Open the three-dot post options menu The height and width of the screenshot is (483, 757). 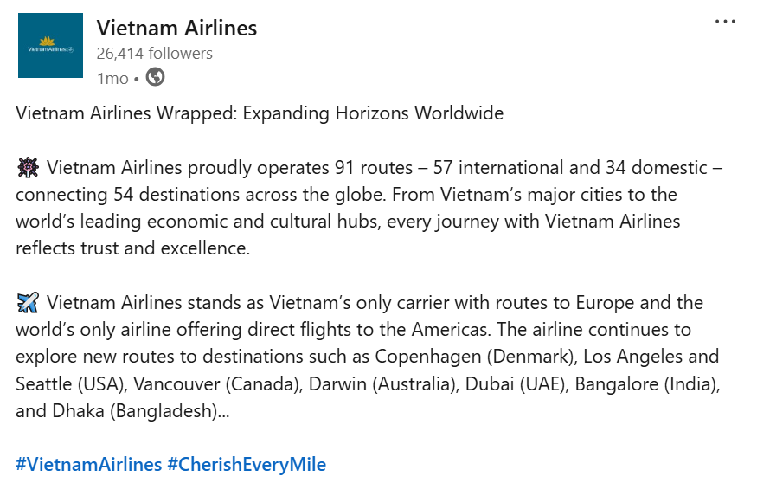click(725, 22)
